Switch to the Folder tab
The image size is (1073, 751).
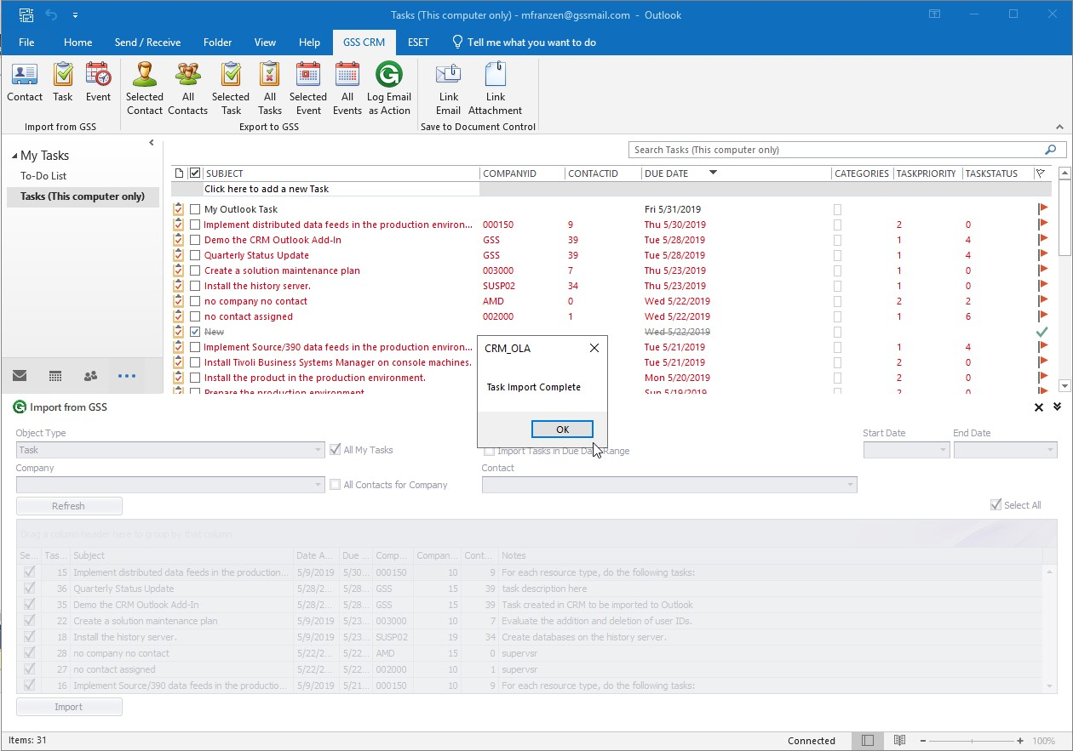pos(217,43)
